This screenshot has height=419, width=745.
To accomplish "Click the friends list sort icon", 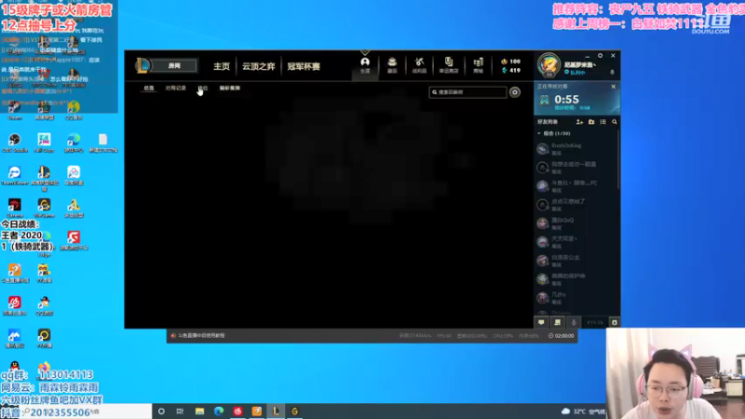I will [x=603, y=122].
